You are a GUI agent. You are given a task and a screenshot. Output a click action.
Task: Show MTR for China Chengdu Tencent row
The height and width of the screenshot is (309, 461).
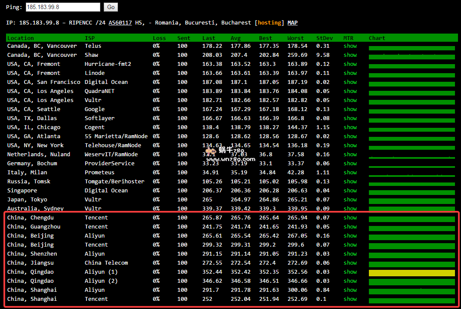pyautogui.click(x=350, y=218)
